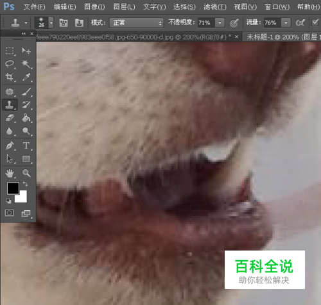The height and width of the screenshot is (305, 321).
Task: Open the 图像(I) menu
Action: (x=94, y=7)
